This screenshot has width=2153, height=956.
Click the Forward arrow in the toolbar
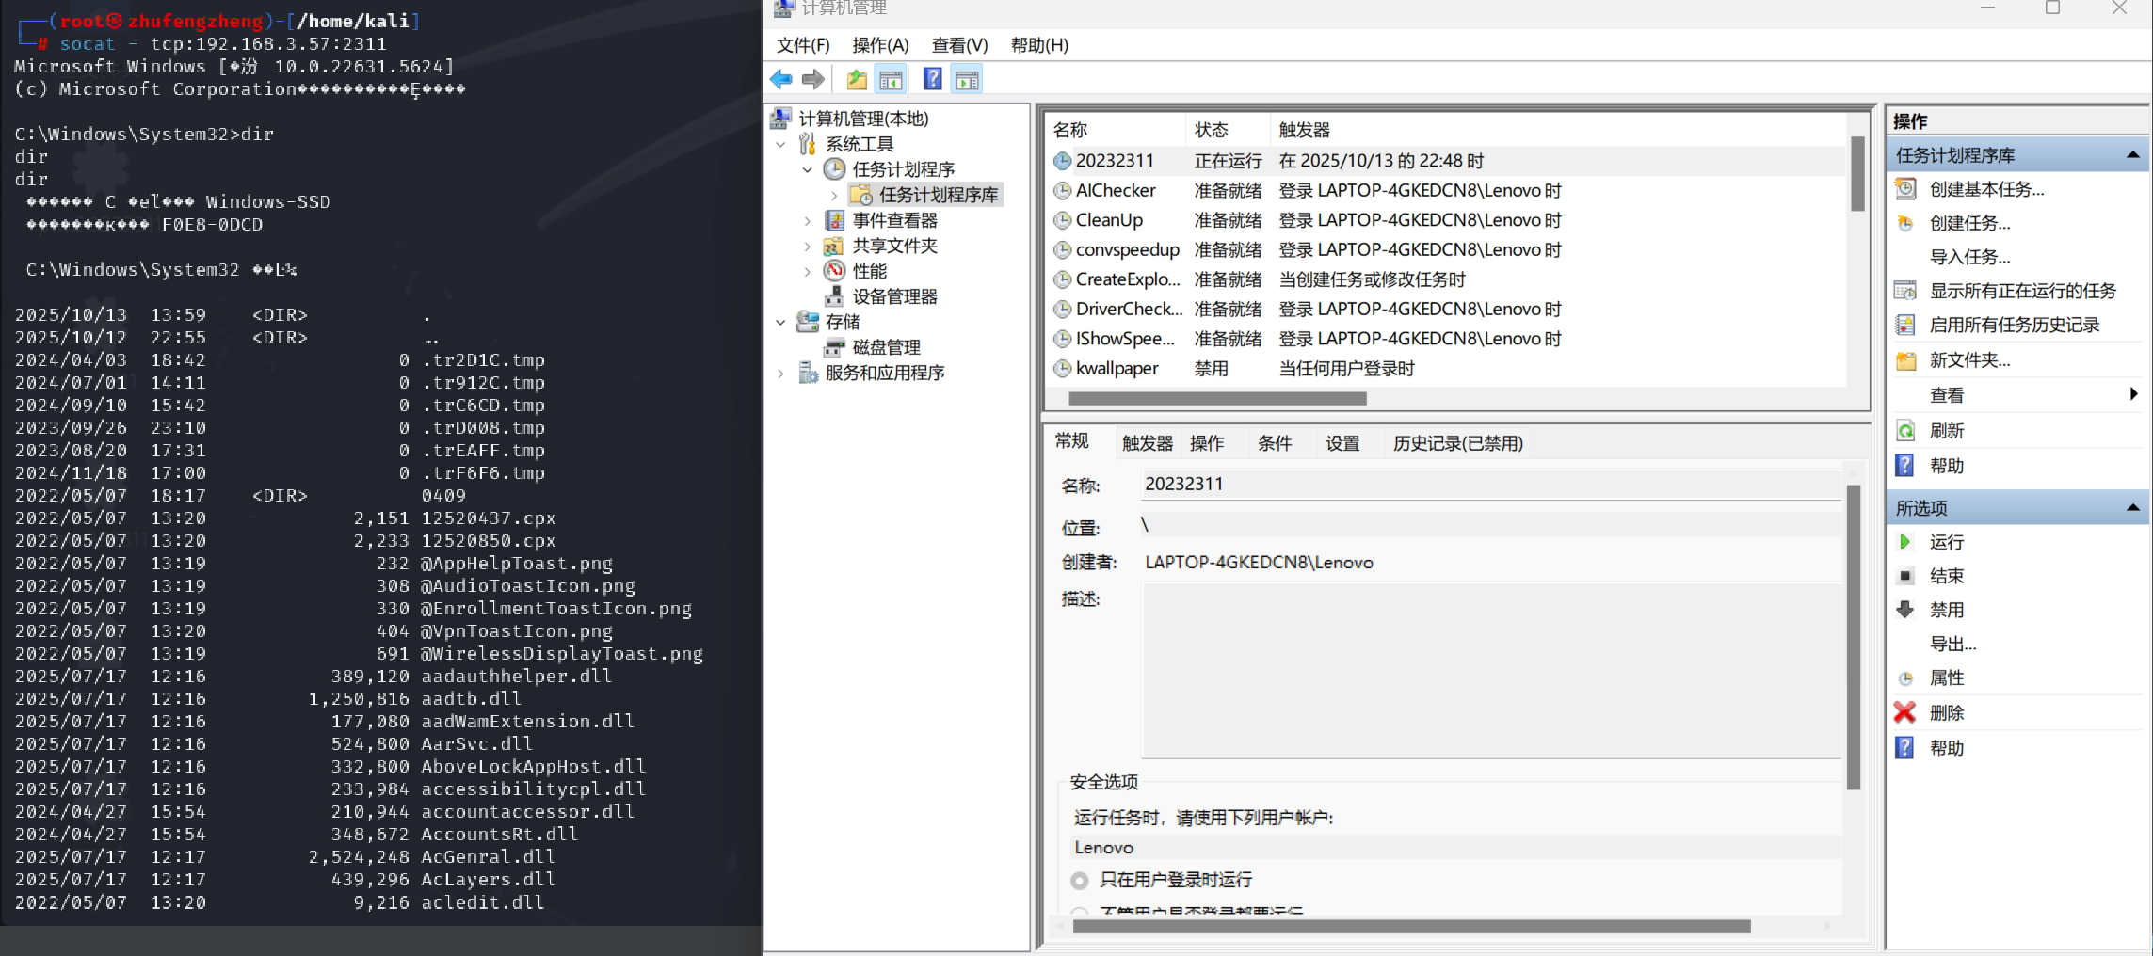[x=813, y=80]
